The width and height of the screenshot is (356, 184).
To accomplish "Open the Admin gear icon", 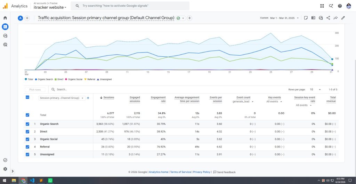I will click(5, 169).
